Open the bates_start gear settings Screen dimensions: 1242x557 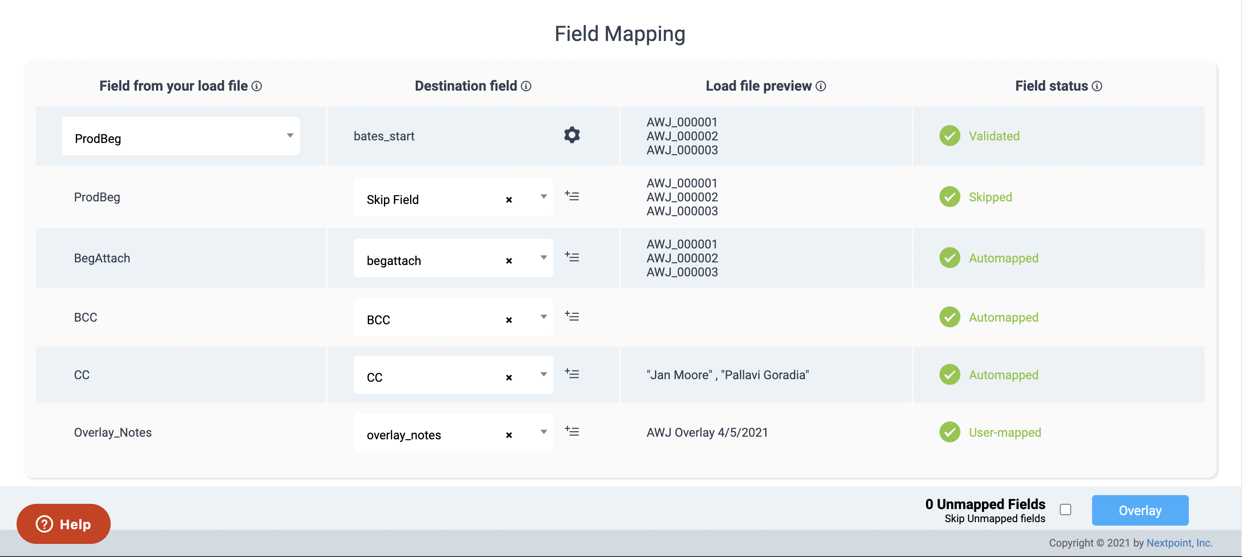(x=572, y=135)
